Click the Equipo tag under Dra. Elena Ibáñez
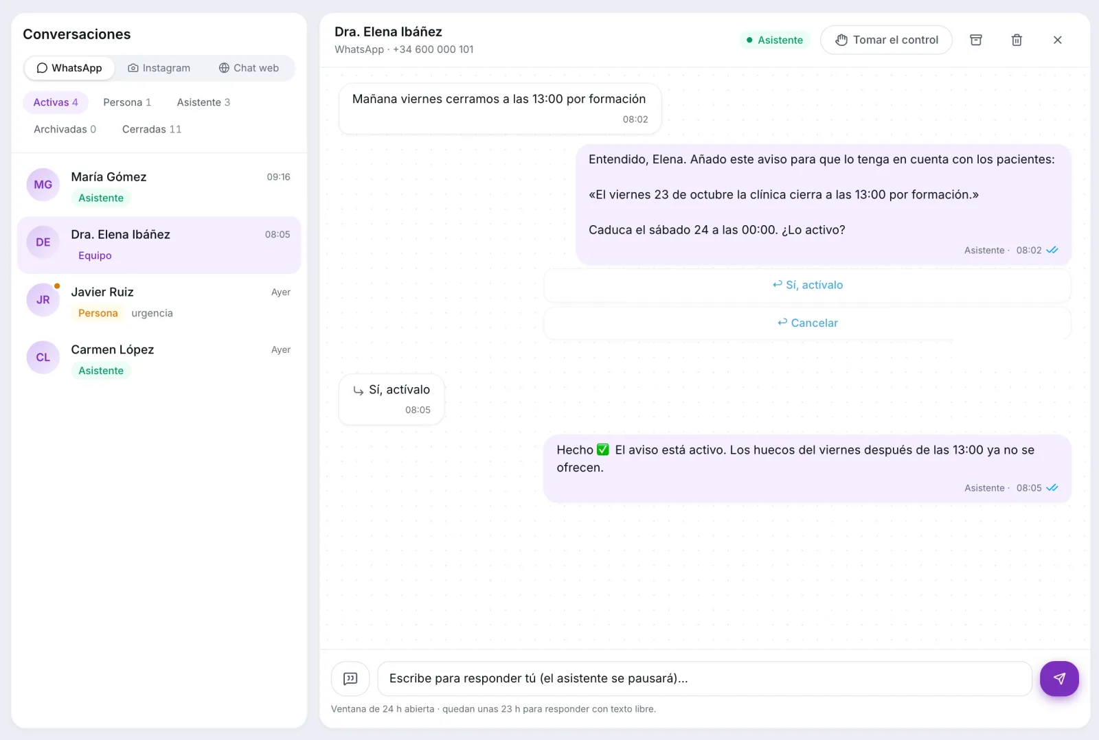 pos(95,255)
